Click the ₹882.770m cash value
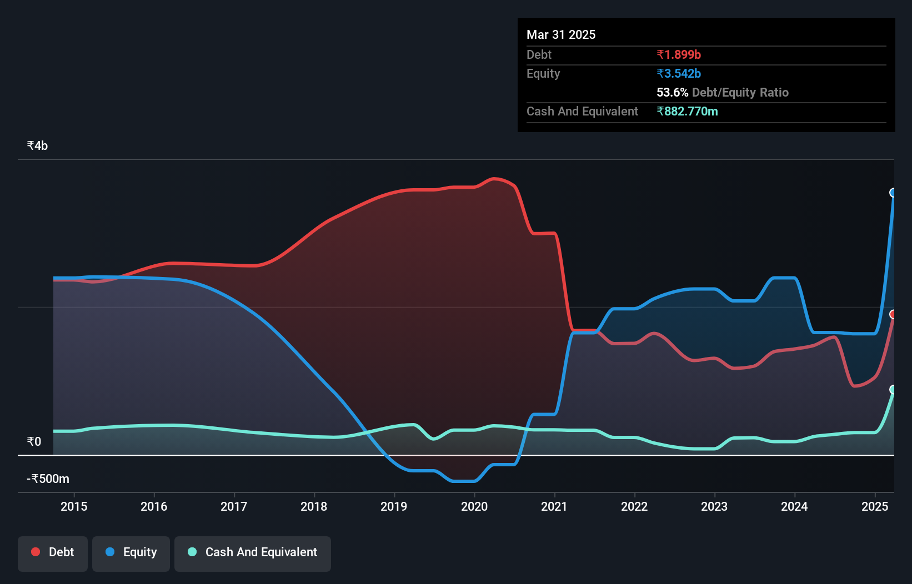The image size is (912, 584). (x=687, y=111)
